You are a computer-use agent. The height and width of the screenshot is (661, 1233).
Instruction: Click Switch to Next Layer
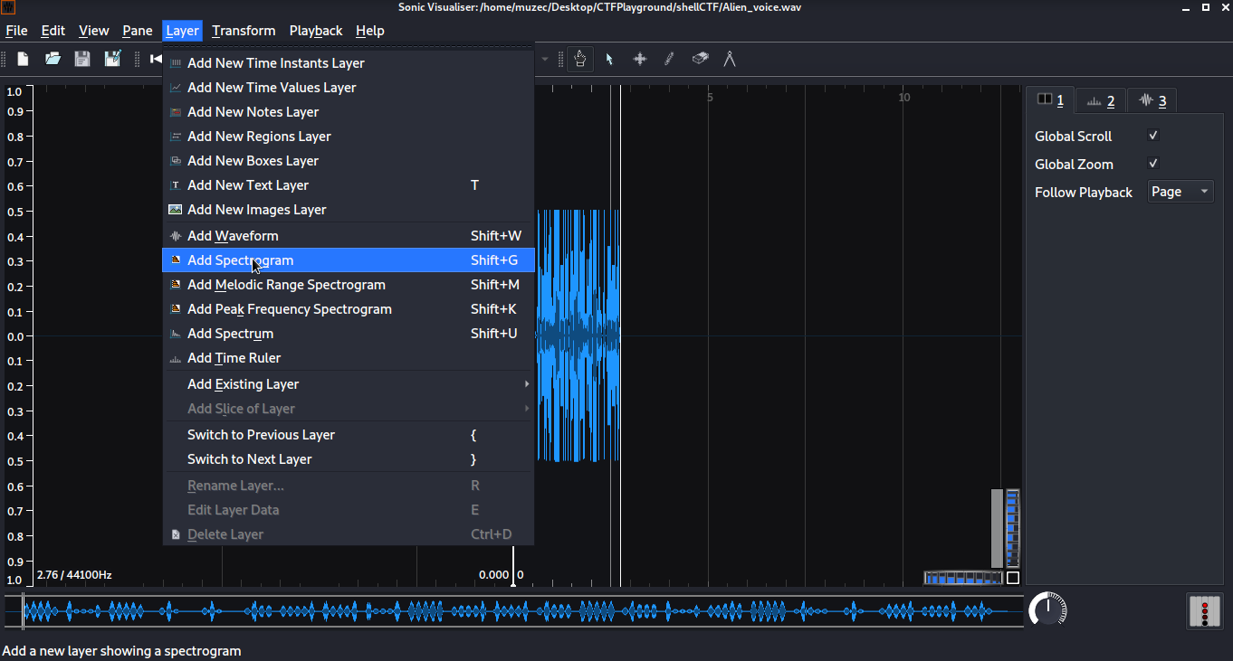pyautogui.click(x=349, y=459)
